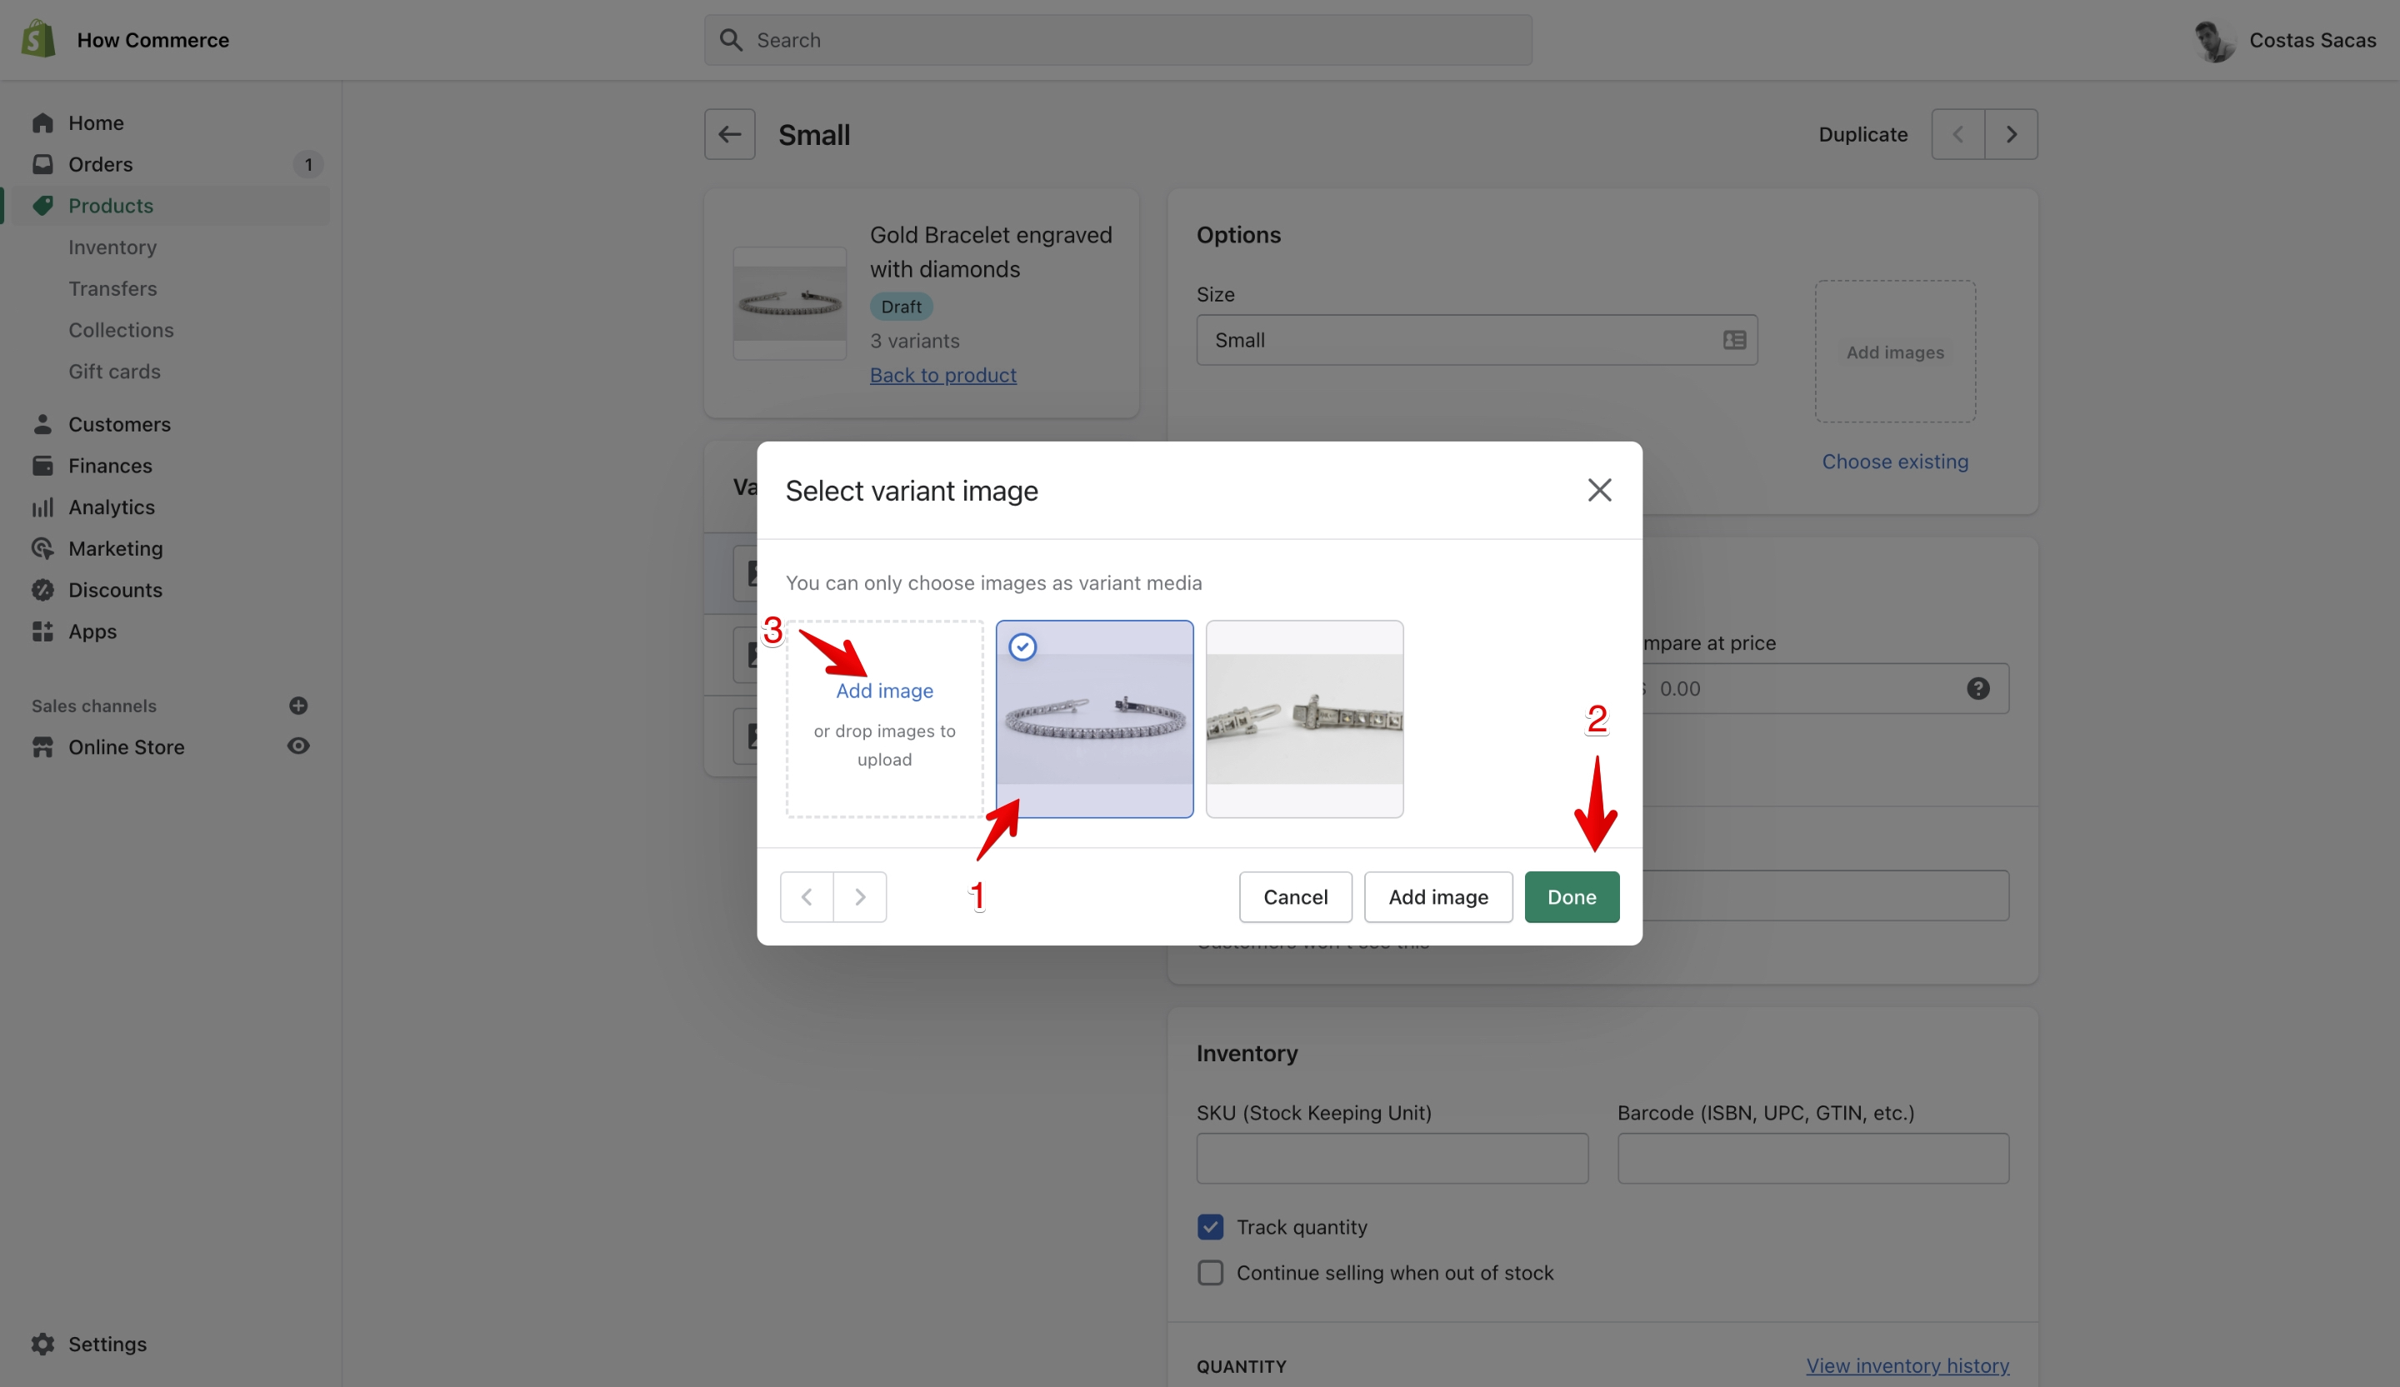Viewport: 2400px width, 1387px height.
Task: Open Orders menu item
Action: point(100,164)
